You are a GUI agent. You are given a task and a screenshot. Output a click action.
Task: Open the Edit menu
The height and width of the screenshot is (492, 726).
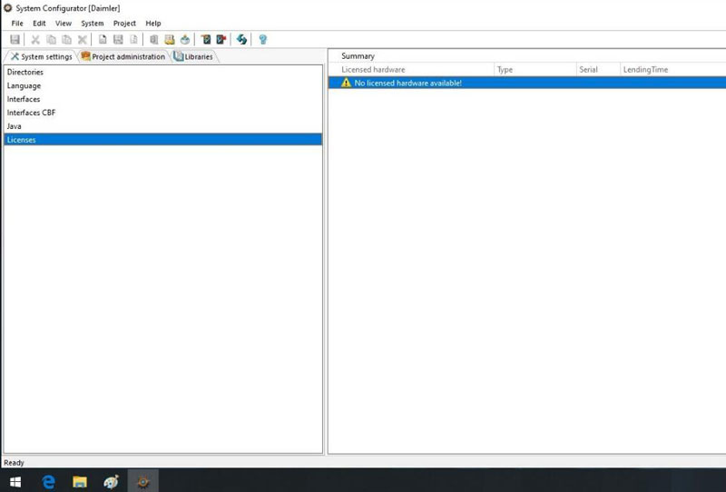(39, 24)
